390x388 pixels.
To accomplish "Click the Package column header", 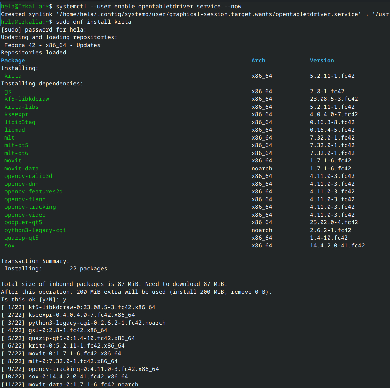I will pyautogui.click(x=13, y=61).
